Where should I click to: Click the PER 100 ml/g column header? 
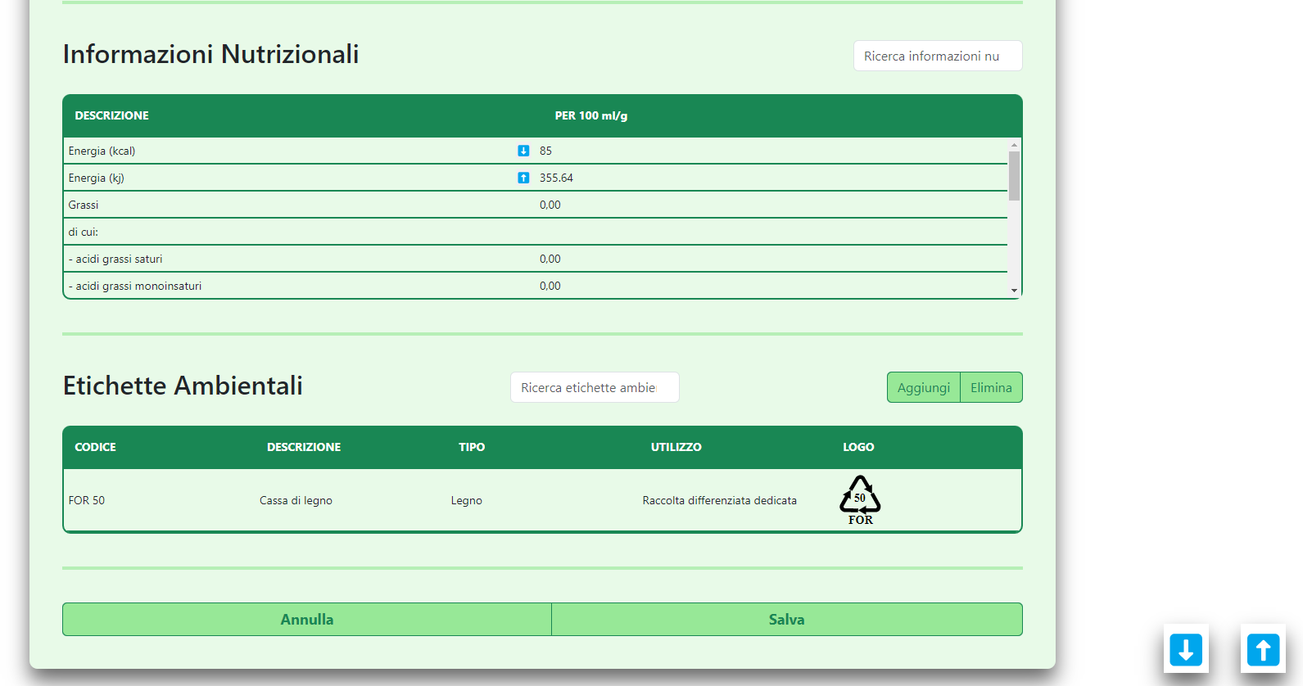590,116
